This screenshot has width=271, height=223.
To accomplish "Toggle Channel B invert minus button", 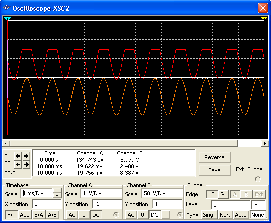I will point(165,215).
